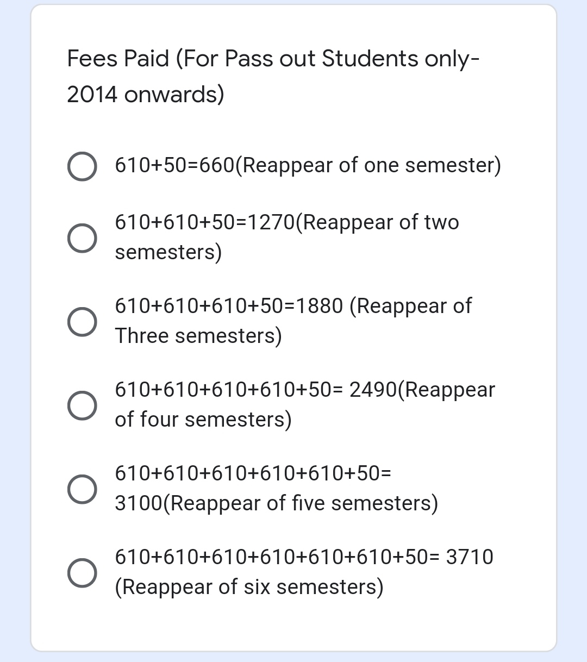
Task: Select the radio button for 610+50=660
Action: pos(82,166)
